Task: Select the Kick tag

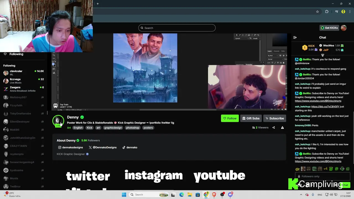Action: [x=90, y=128]
